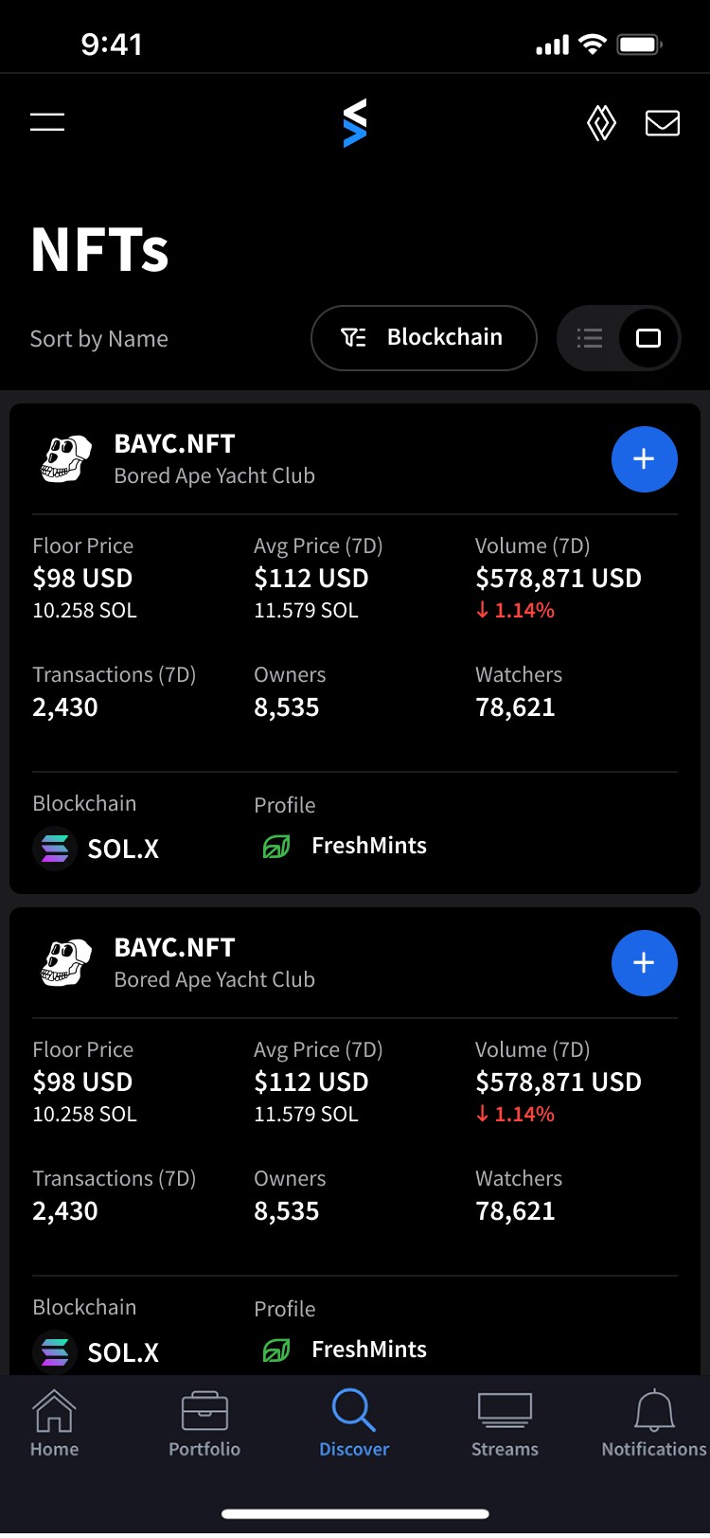Open the Portfolio tab
The height and width of the screenshot is (1538, 710).
204,1423
